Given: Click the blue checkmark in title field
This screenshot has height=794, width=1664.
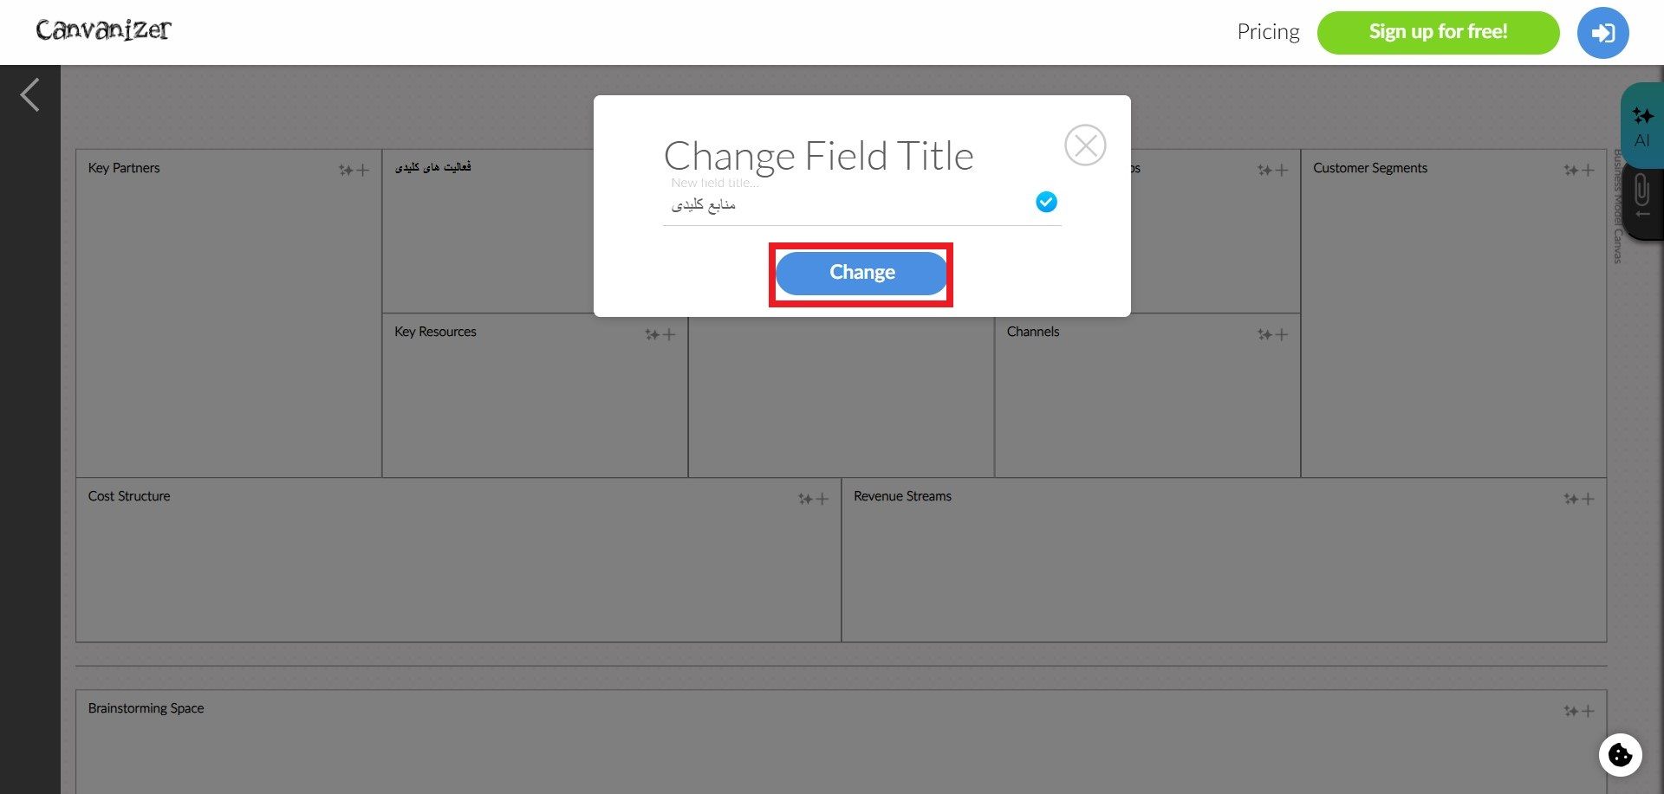Looking at the screenshot, I should [1046, 203].
